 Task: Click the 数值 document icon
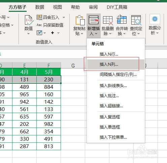click(x=29, y=20)
